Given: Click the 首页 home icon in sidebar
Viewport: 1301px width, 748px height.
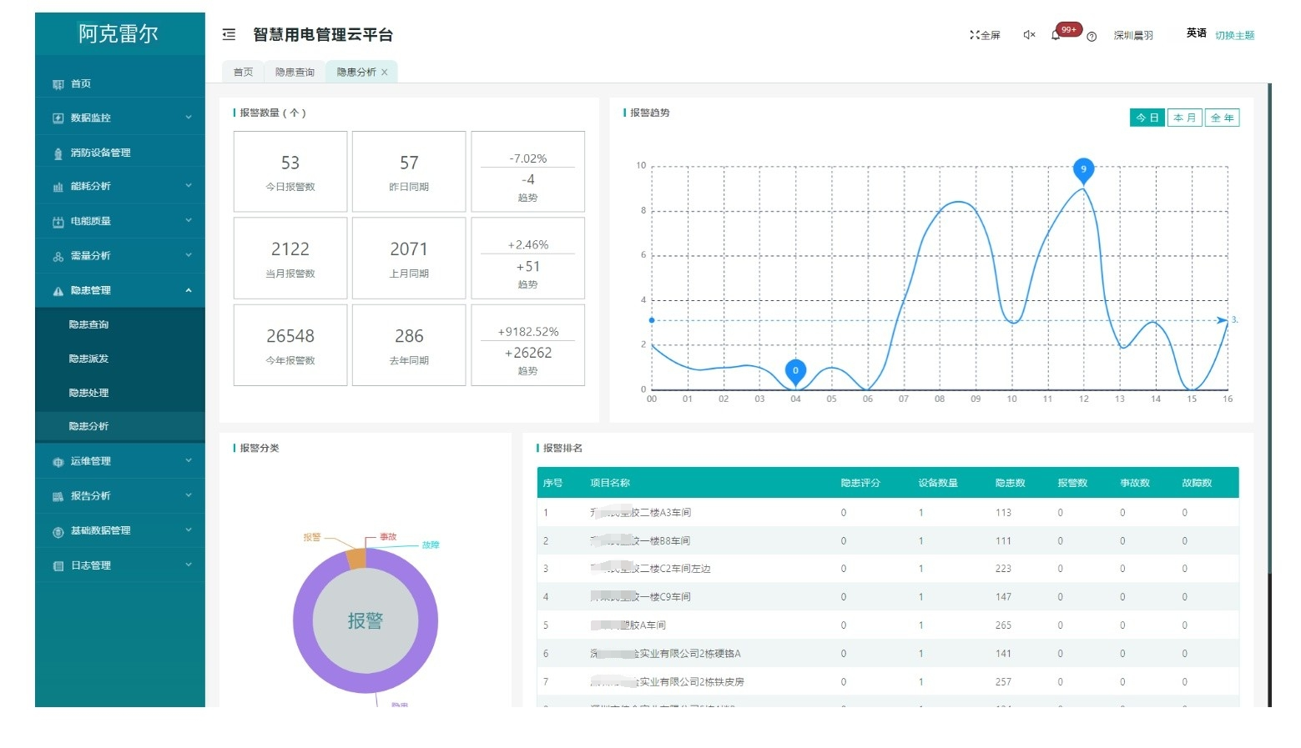Looking at the screenshot, I should pos(58,84).
